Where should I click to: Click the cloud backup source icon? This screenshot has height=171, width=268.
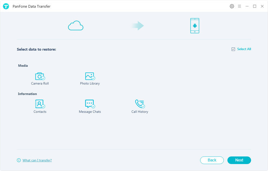[75, 26]
